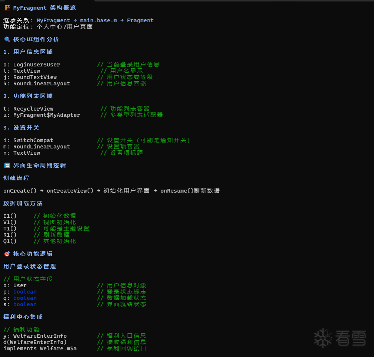Viewport: 374px width, 357px height.
Task: Click the comment '// 福利回调接口'
Action: pyautogui.click(x=122, y=348)
